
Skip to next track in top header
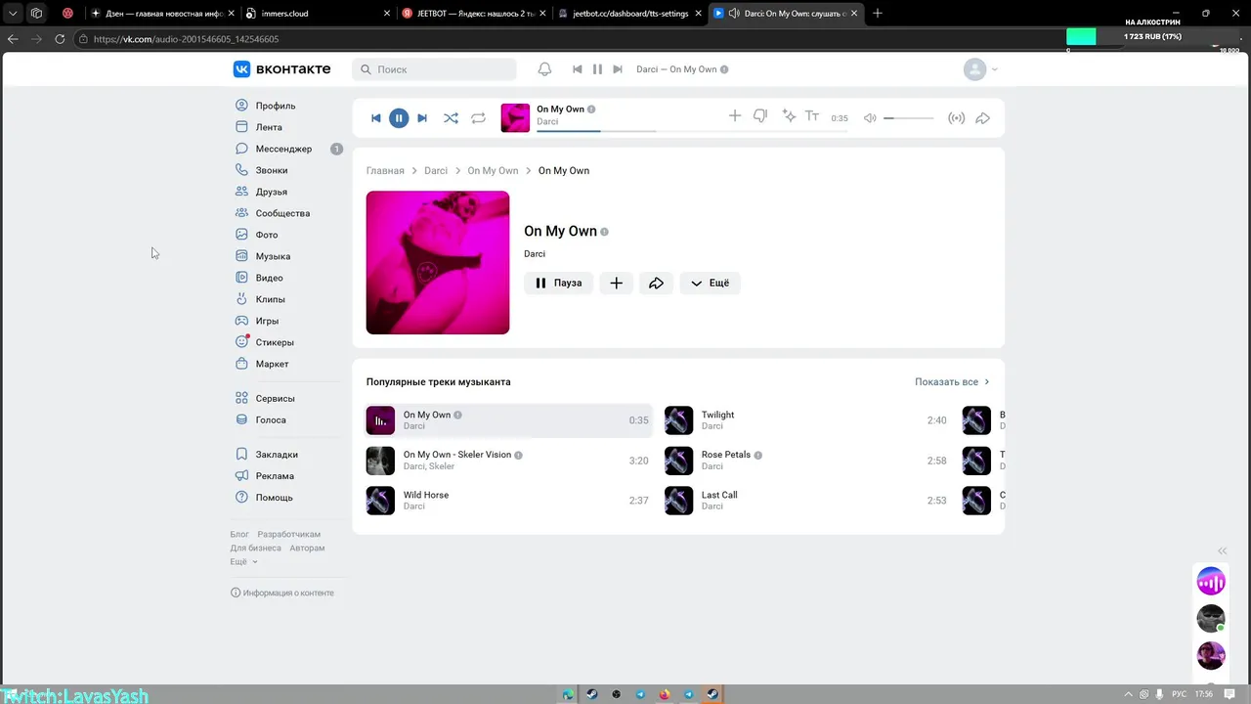pos(618,69)
